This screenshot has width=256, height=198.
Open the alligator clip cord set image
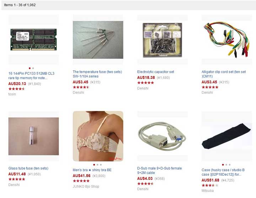pos(226,40)
